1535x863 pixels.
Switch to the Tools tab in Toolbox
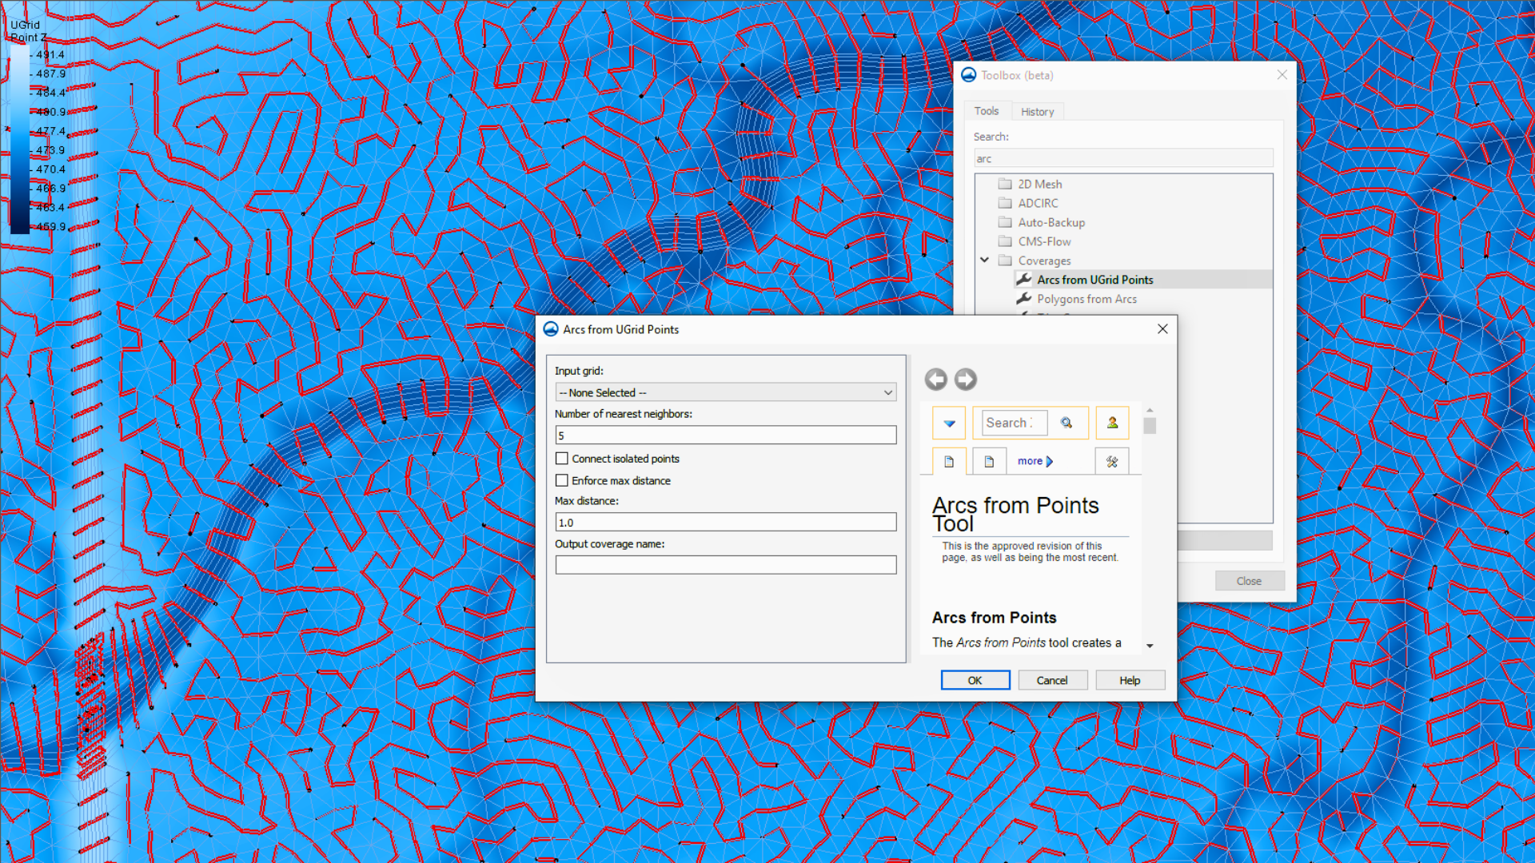tap(987, 111)
